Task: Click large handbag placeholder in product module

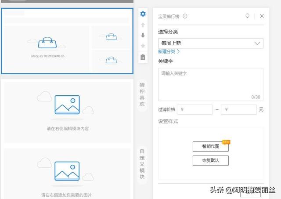Action: point(47,43)
